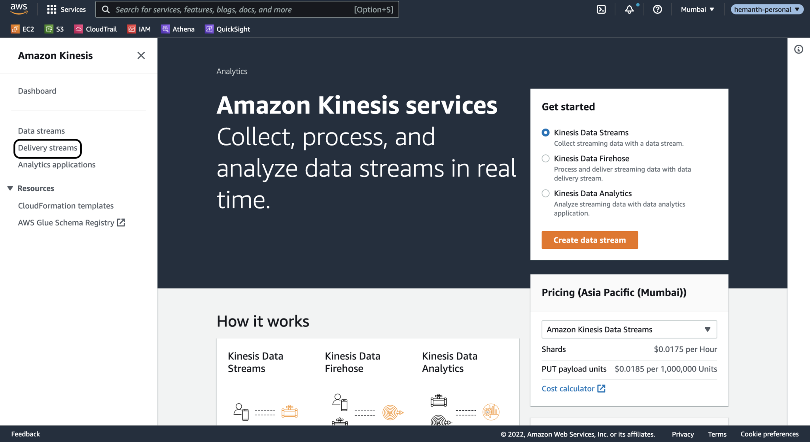Viewport: 810px width, 442px height.
Task: Open the CloudShell terminal icon
Action: click(x=601, y=9)
